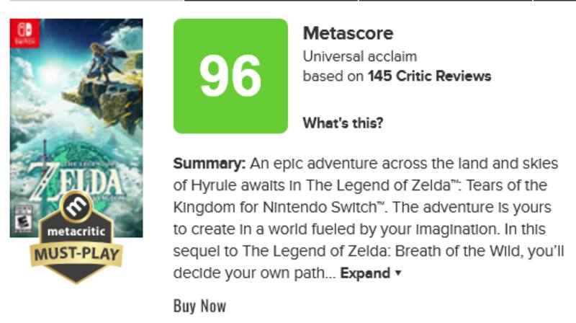Click 'based on' text before critic count

pos(333,75)
